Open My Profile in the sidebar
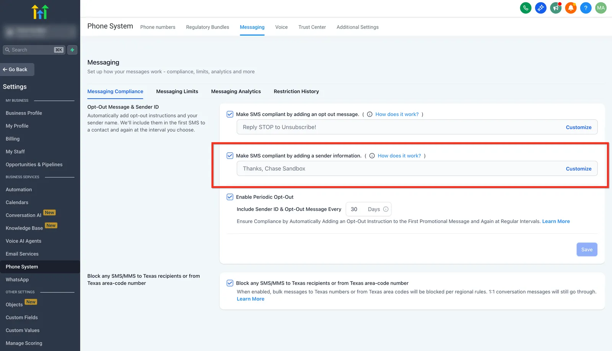 pyautogui.click(x=17, y=126)
